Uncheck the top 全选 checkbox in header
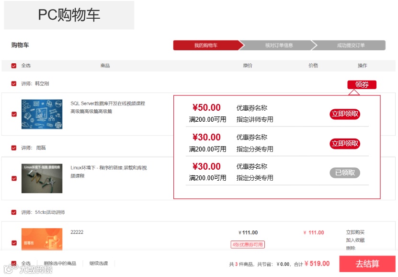Image resolution: width=398 pixels, height=277 pixels. pyautogui.click(x=14, y=66)
